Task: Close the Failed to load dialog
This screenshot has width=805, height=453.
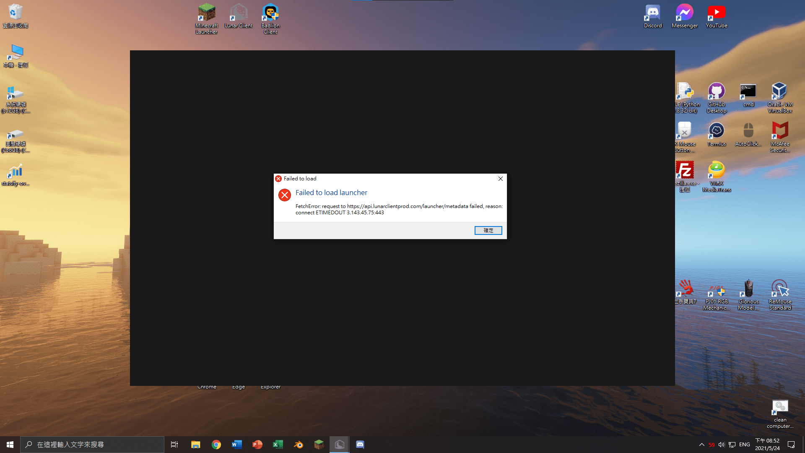Action: [500, 179]
